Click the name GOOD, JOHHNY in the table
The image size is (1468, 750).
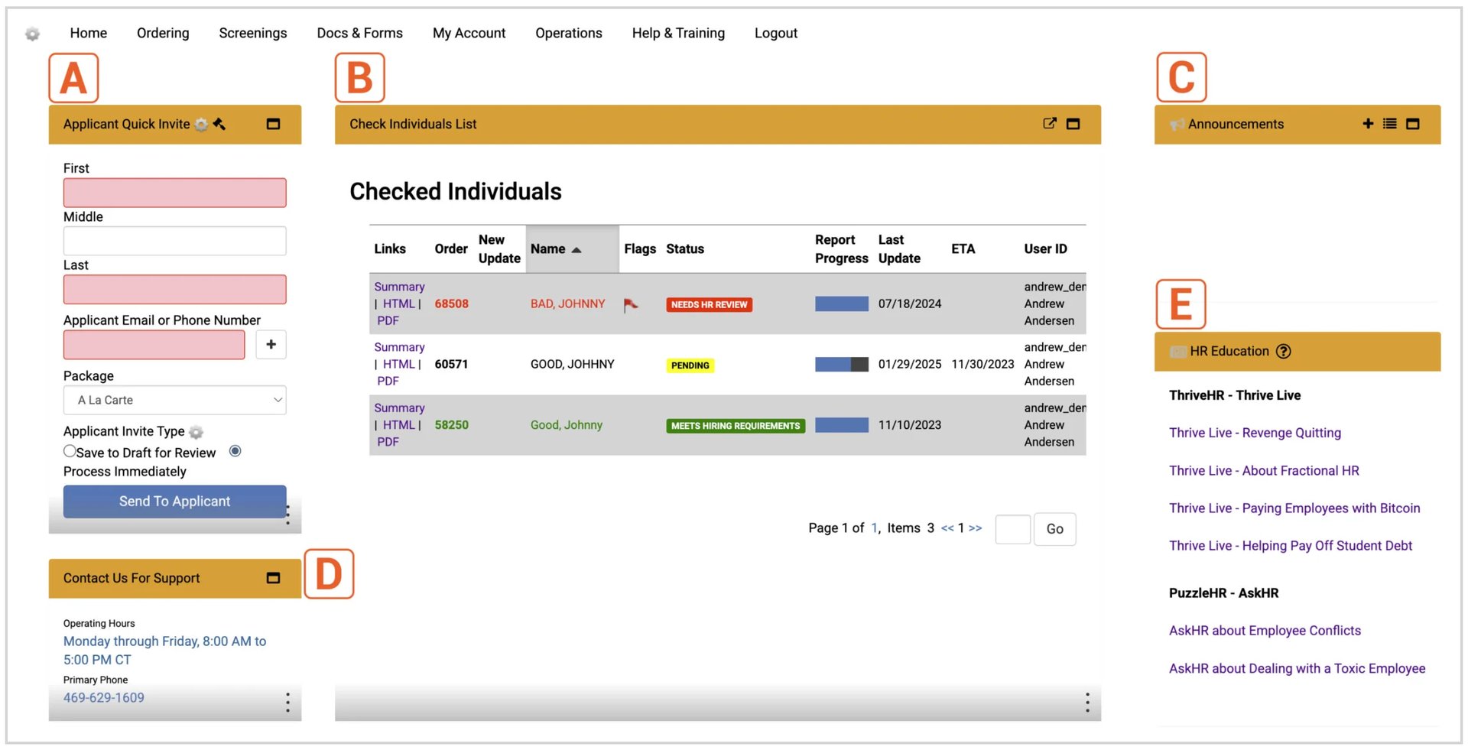[573, 365]
